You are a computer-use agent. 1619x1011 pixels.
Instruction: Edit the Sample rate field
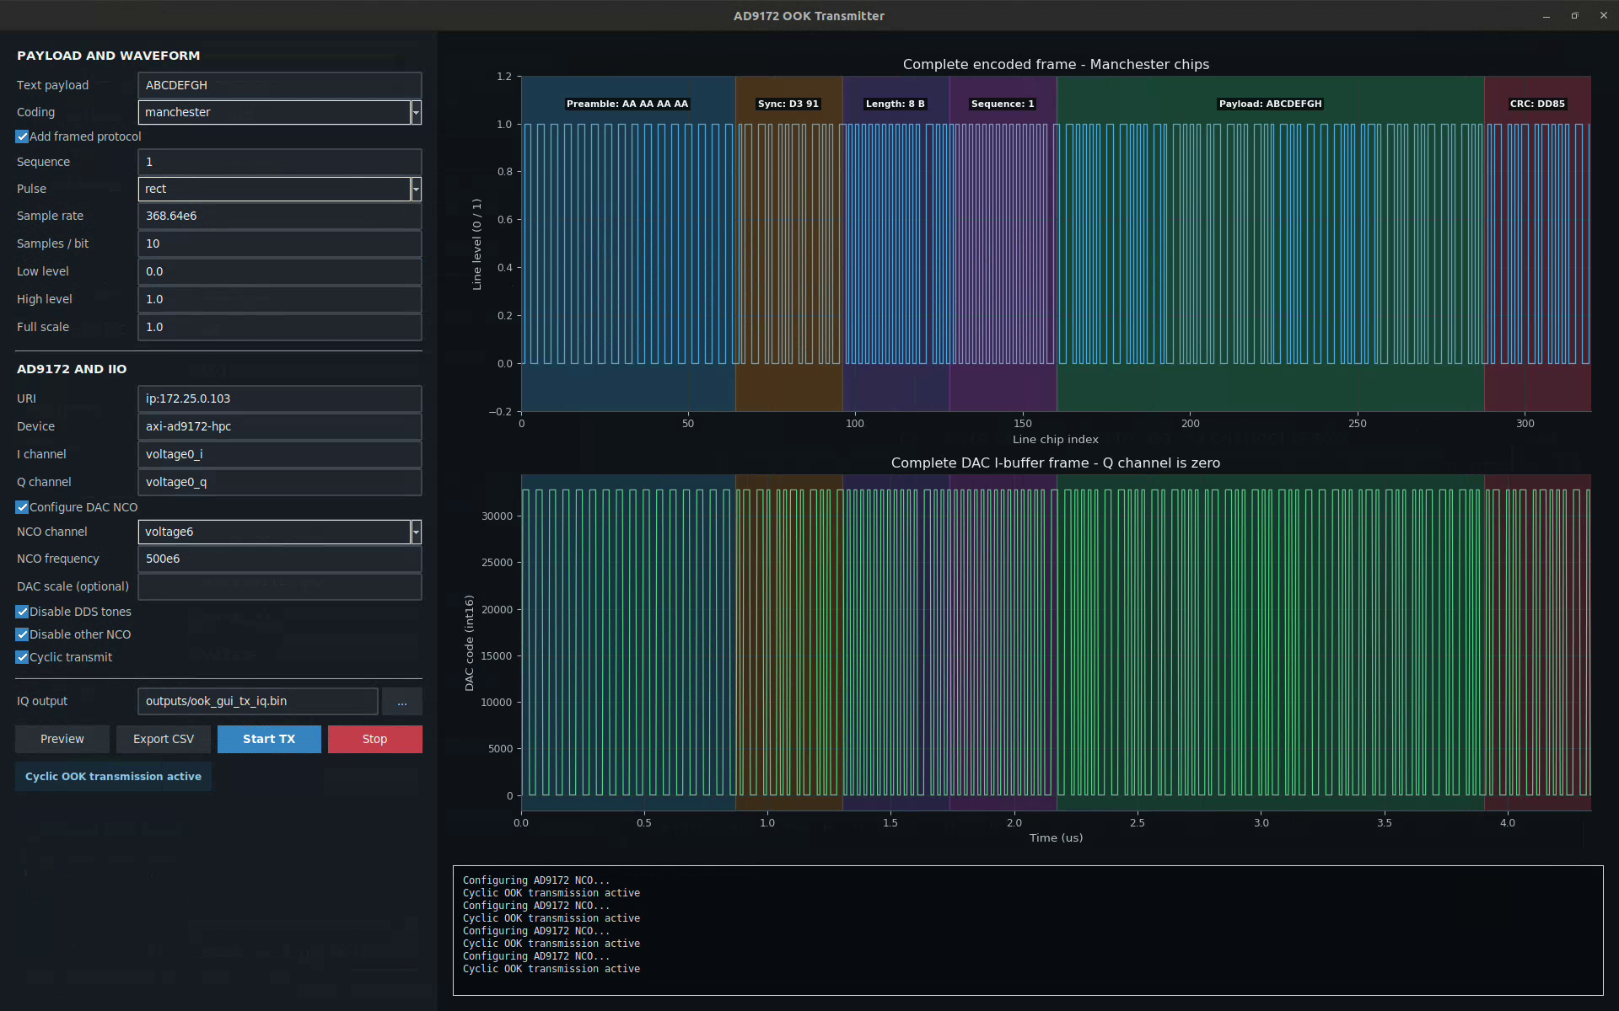tap(280, 216)
